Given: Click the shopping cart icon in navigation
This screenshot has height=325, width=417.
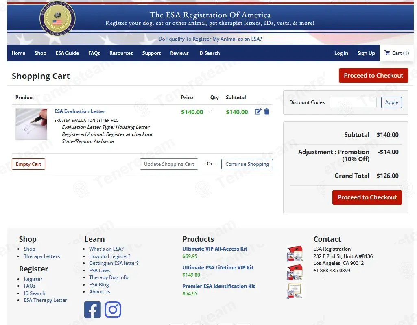Looking at the screenshot, I should click(387, 53).
